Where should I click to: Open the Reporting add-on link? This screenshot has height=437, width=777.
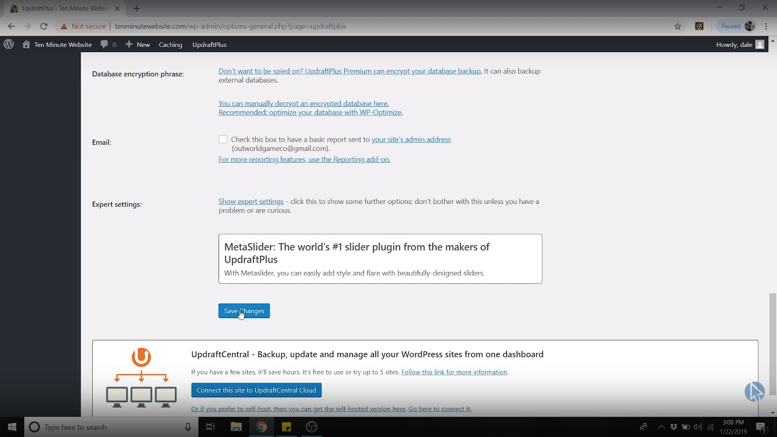[x=304, y=159]
